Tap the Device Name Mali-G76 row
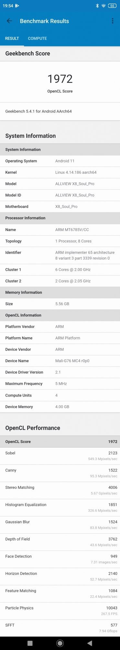The image size is (120, 650). click(x=60, y=361)
